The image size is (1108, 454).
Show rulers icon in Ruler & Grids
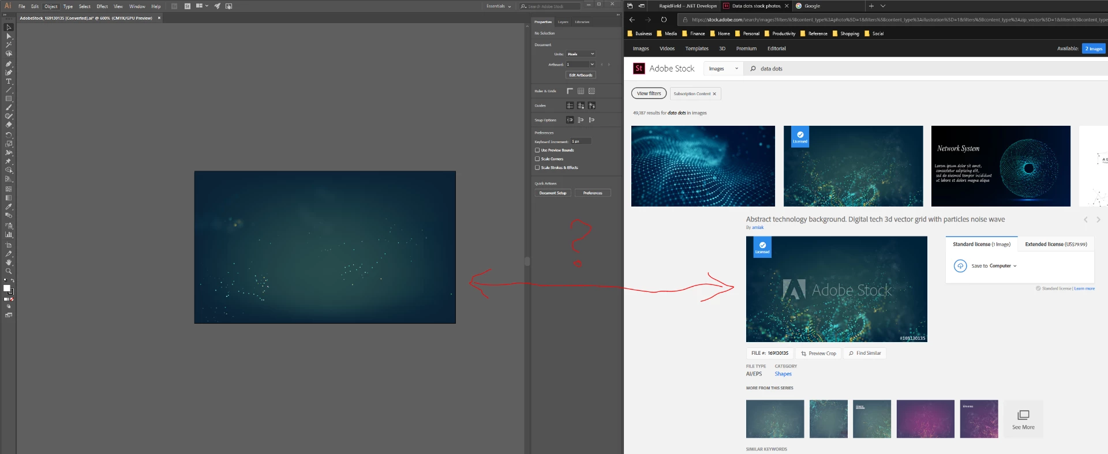click(x=570, y=91)
